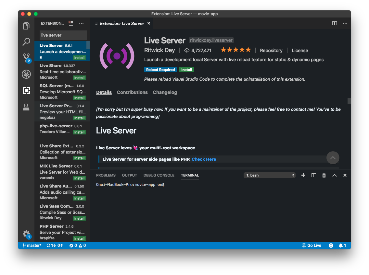This screenshot has width=369, height=275.
Task: Synchronize changes in status bar
Action: (x=55, y=246)
